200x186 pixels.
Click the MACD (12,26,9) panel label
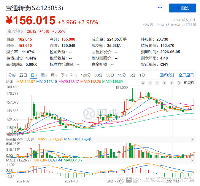point(18,160)
